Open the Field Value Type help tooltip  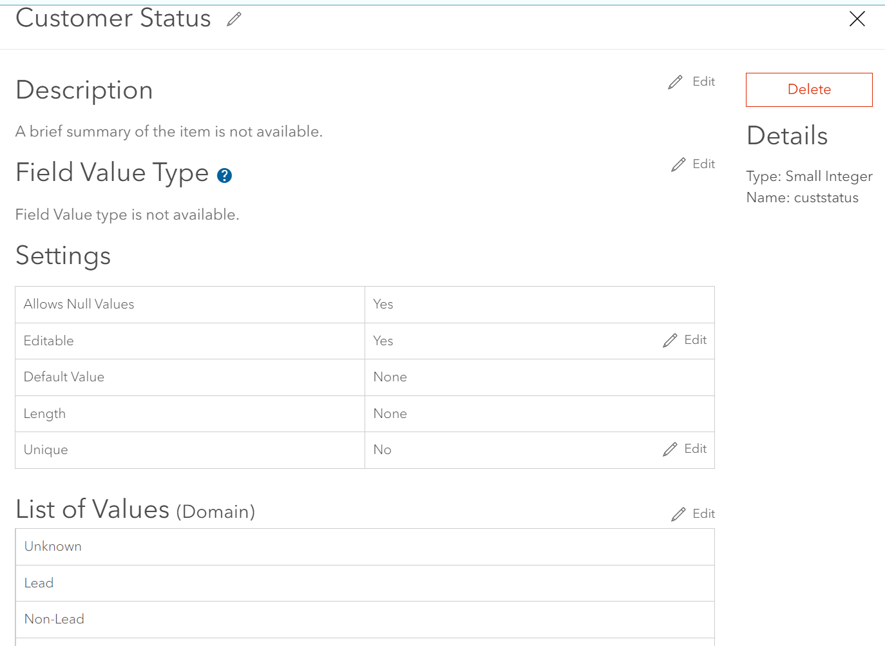click(x=224, y=175)
